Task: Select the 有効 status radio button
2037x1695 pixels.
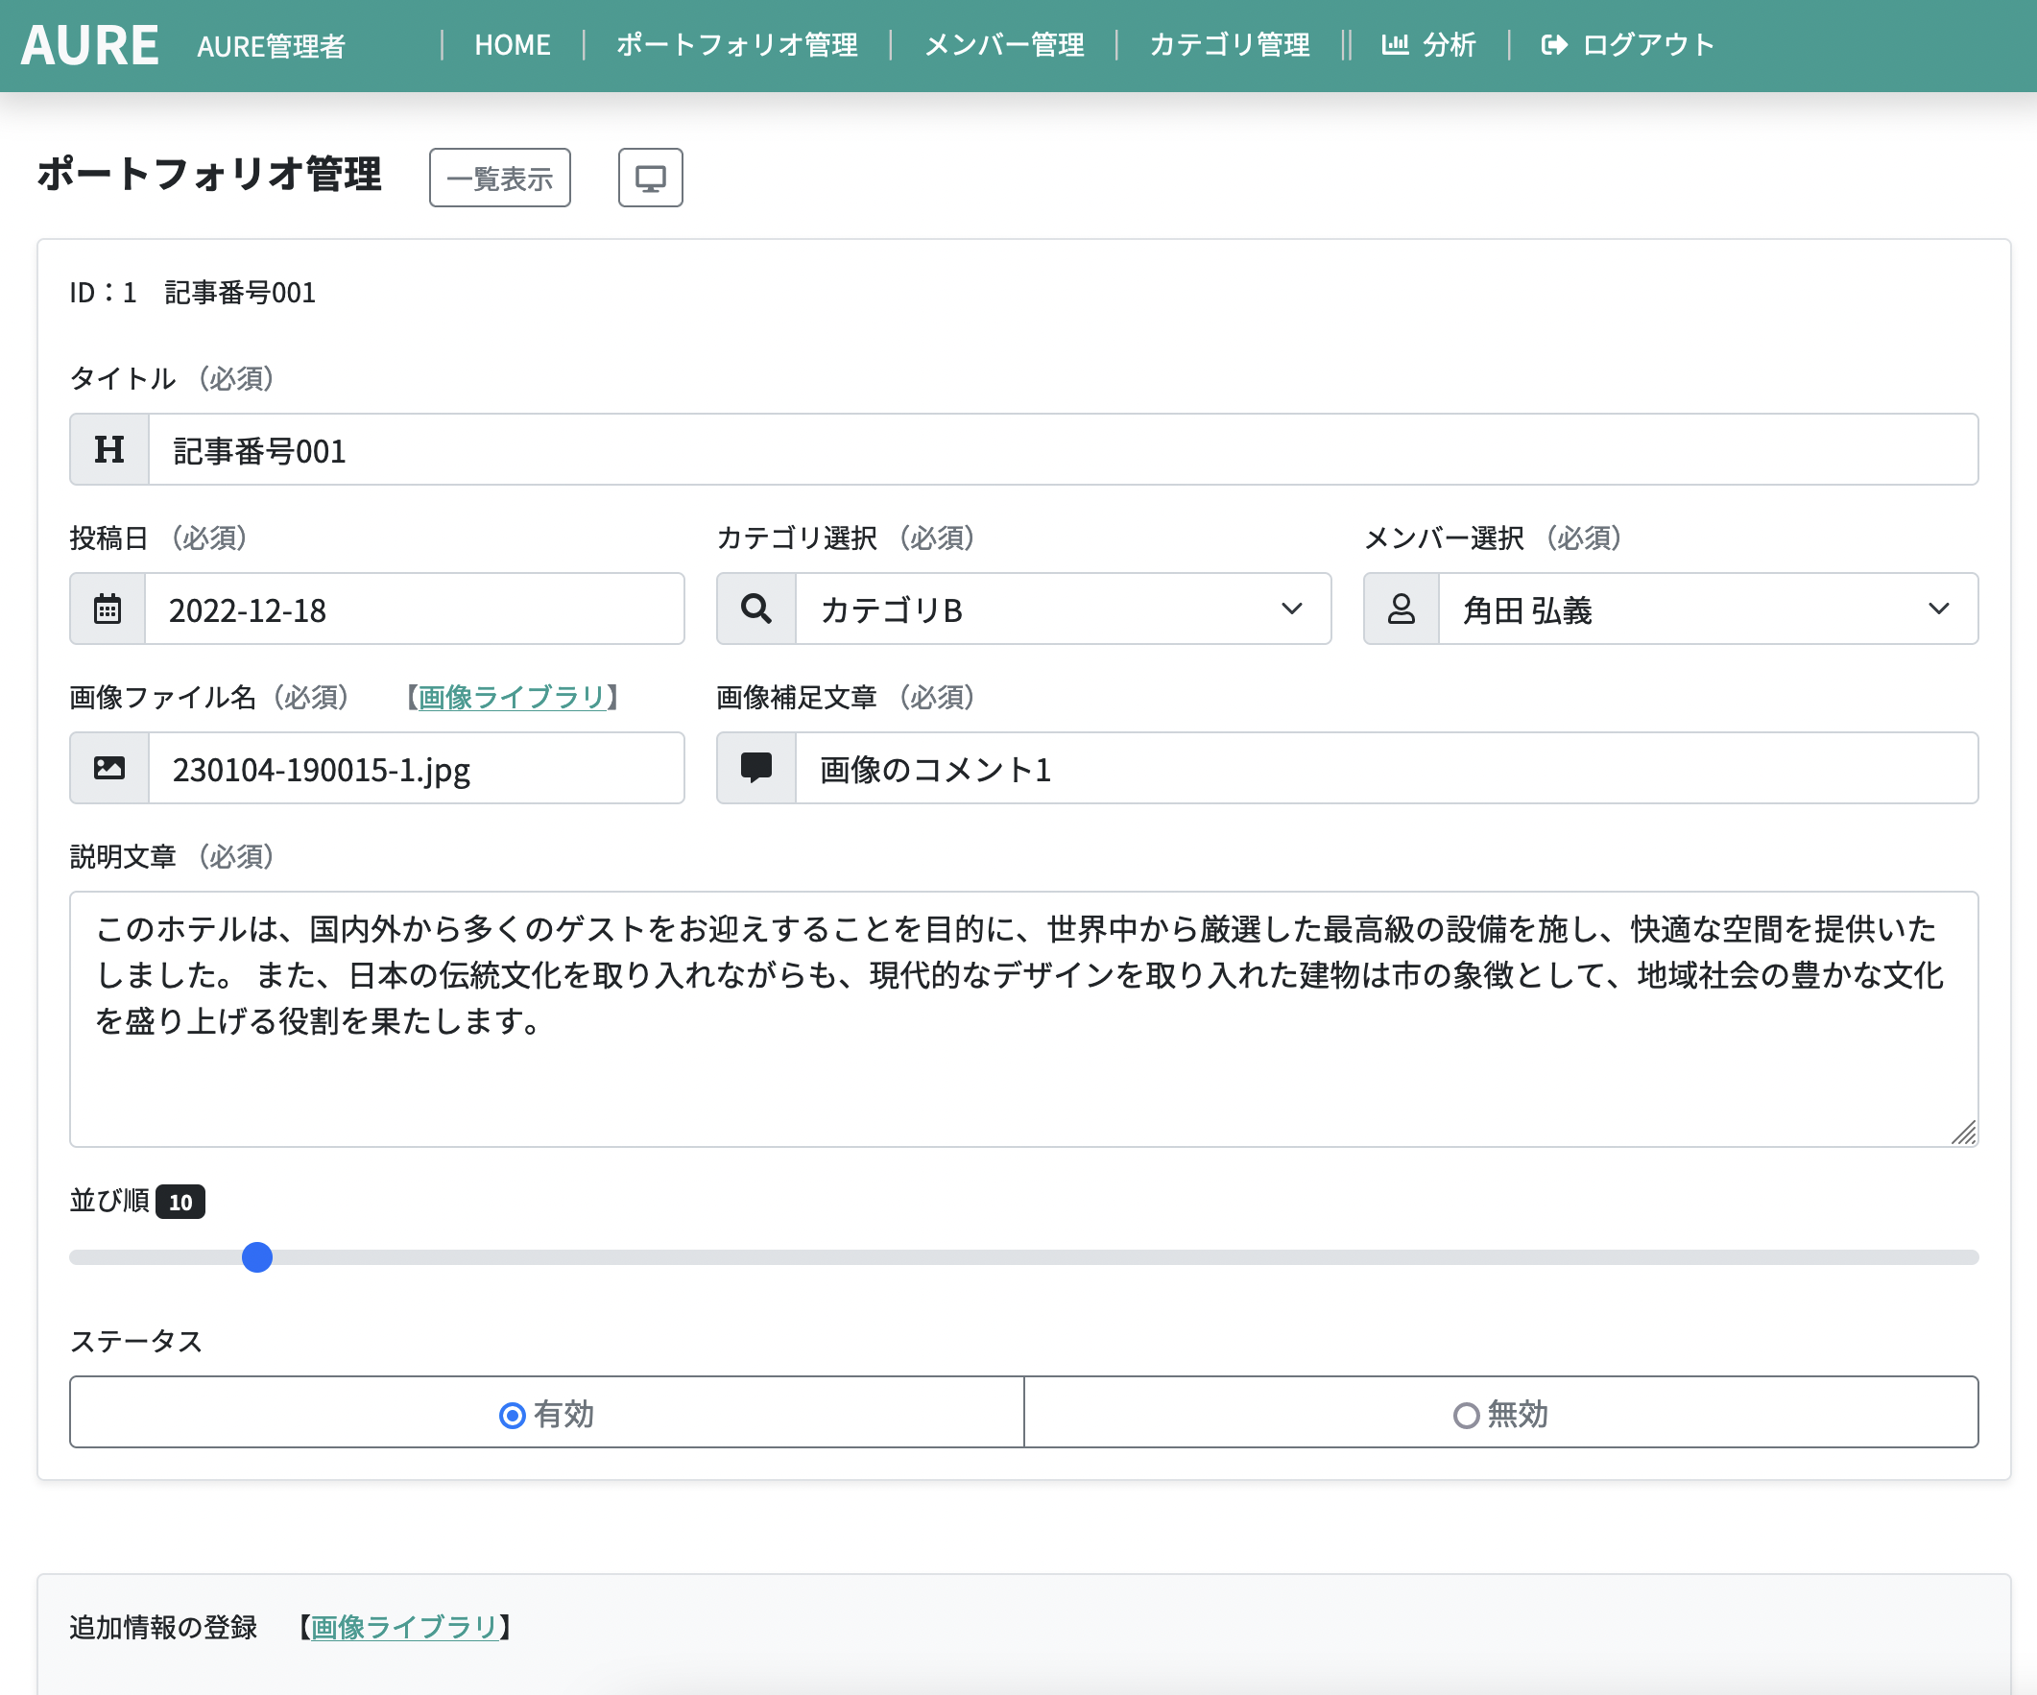Action: click(x=514, y=1415)
